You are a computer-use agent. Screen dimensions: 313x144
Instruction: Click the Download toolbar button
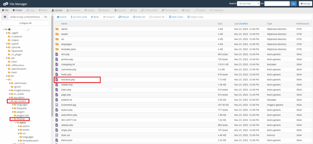73,10
